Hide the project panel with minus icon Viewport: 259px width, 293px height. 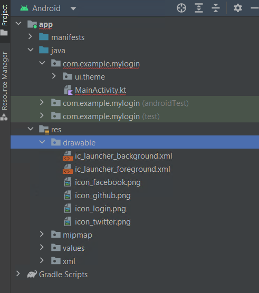coord(255,8)
